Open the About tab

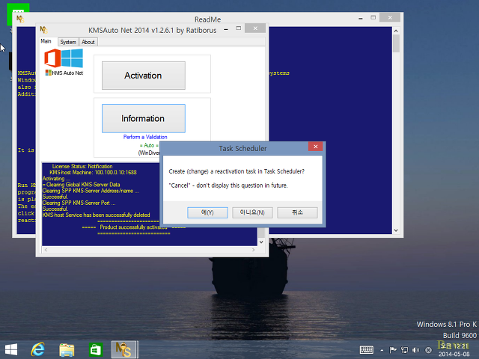tap(88, 42)
